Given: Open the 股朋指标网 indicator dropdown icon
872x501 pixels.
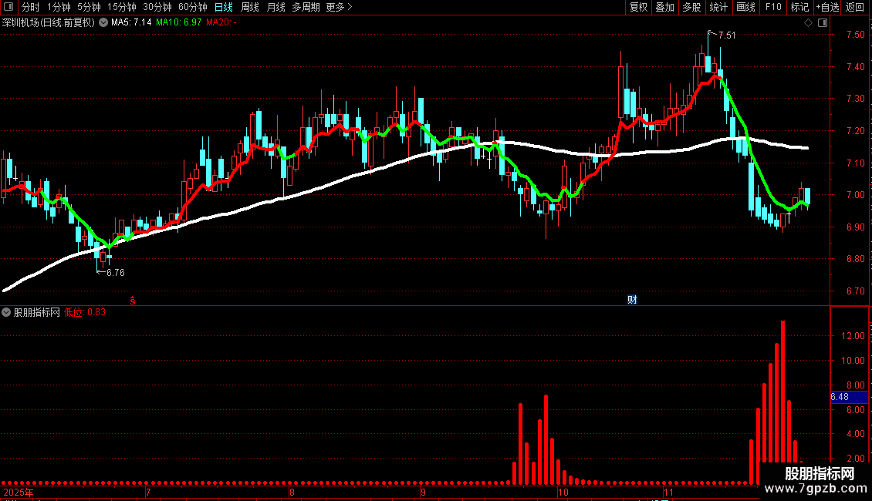Looking at the screenshot, I should [x=6, y=312].
